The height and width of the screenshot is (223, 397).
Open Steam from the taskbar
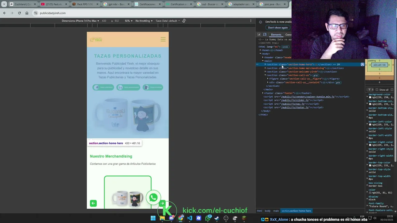click(217, 218)
